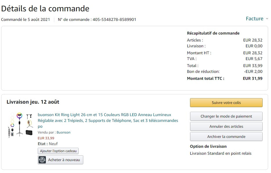Click the Annuler des articles button
Image resolution: width=271 pixels, height=173 pixels.
tap(226, 127)
